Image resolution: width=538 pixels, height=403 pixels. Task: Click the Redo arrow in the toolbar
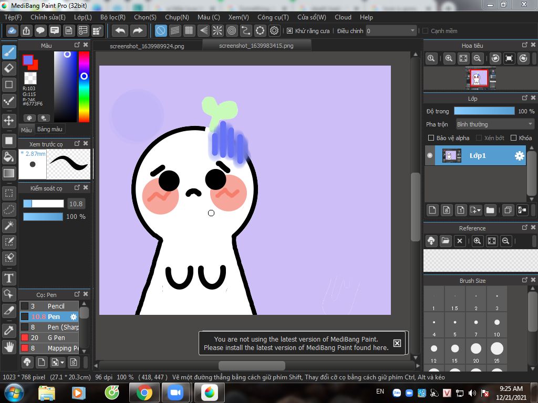tap(138, 31)
